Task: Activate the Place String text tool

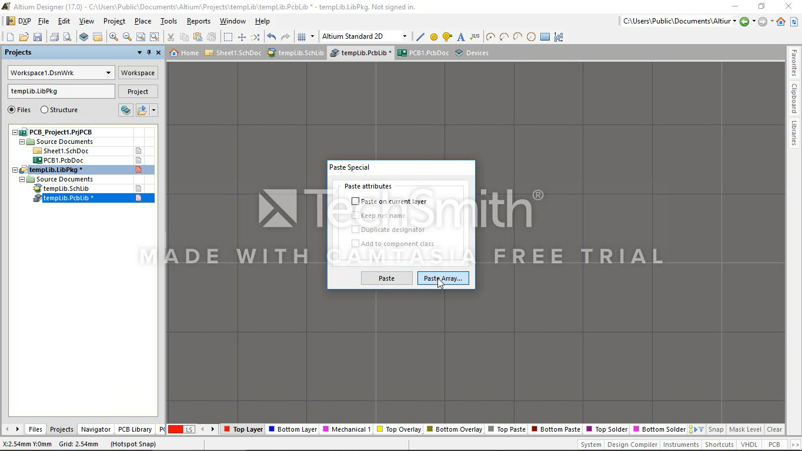Action: pos(461,37)
